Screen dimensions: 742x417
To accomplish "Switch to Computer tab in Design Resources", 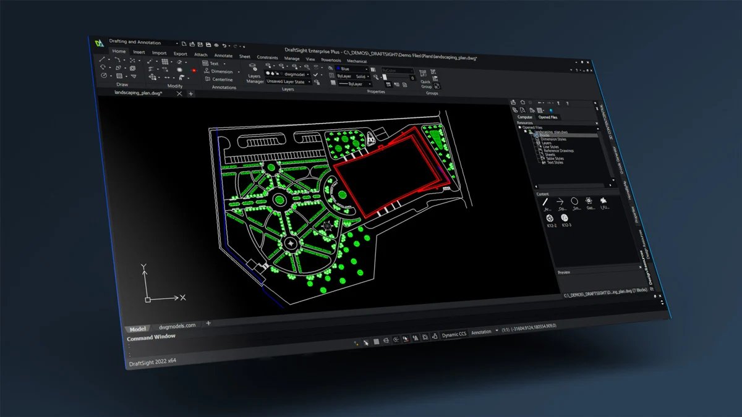I will [x=524, y=117].
